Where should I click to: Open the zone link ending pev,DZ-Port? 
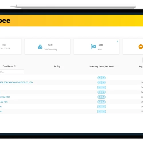point(5,97)
